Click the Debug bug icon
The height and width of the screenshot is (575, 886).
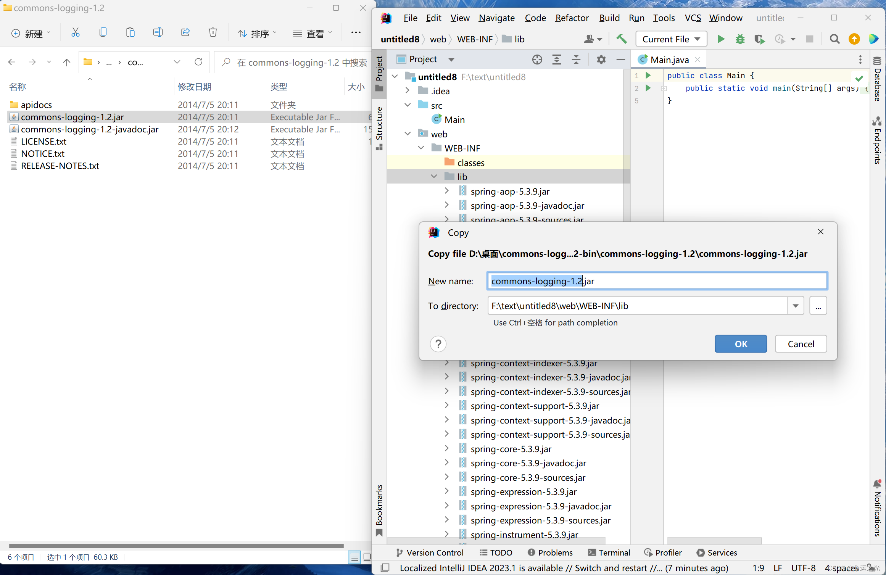[740, 39]
